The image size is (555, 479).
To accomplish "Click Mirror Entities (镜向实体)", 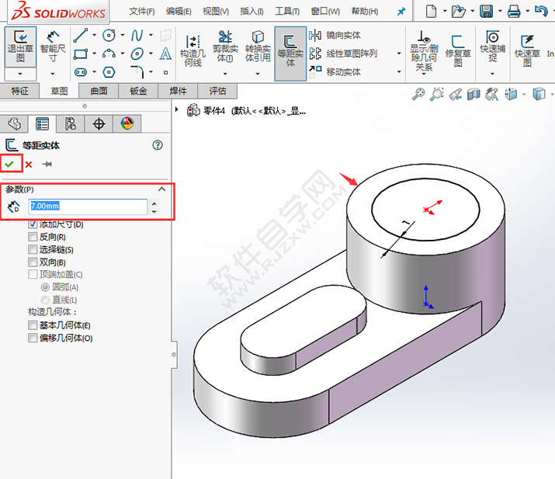I will pos(335,35).
